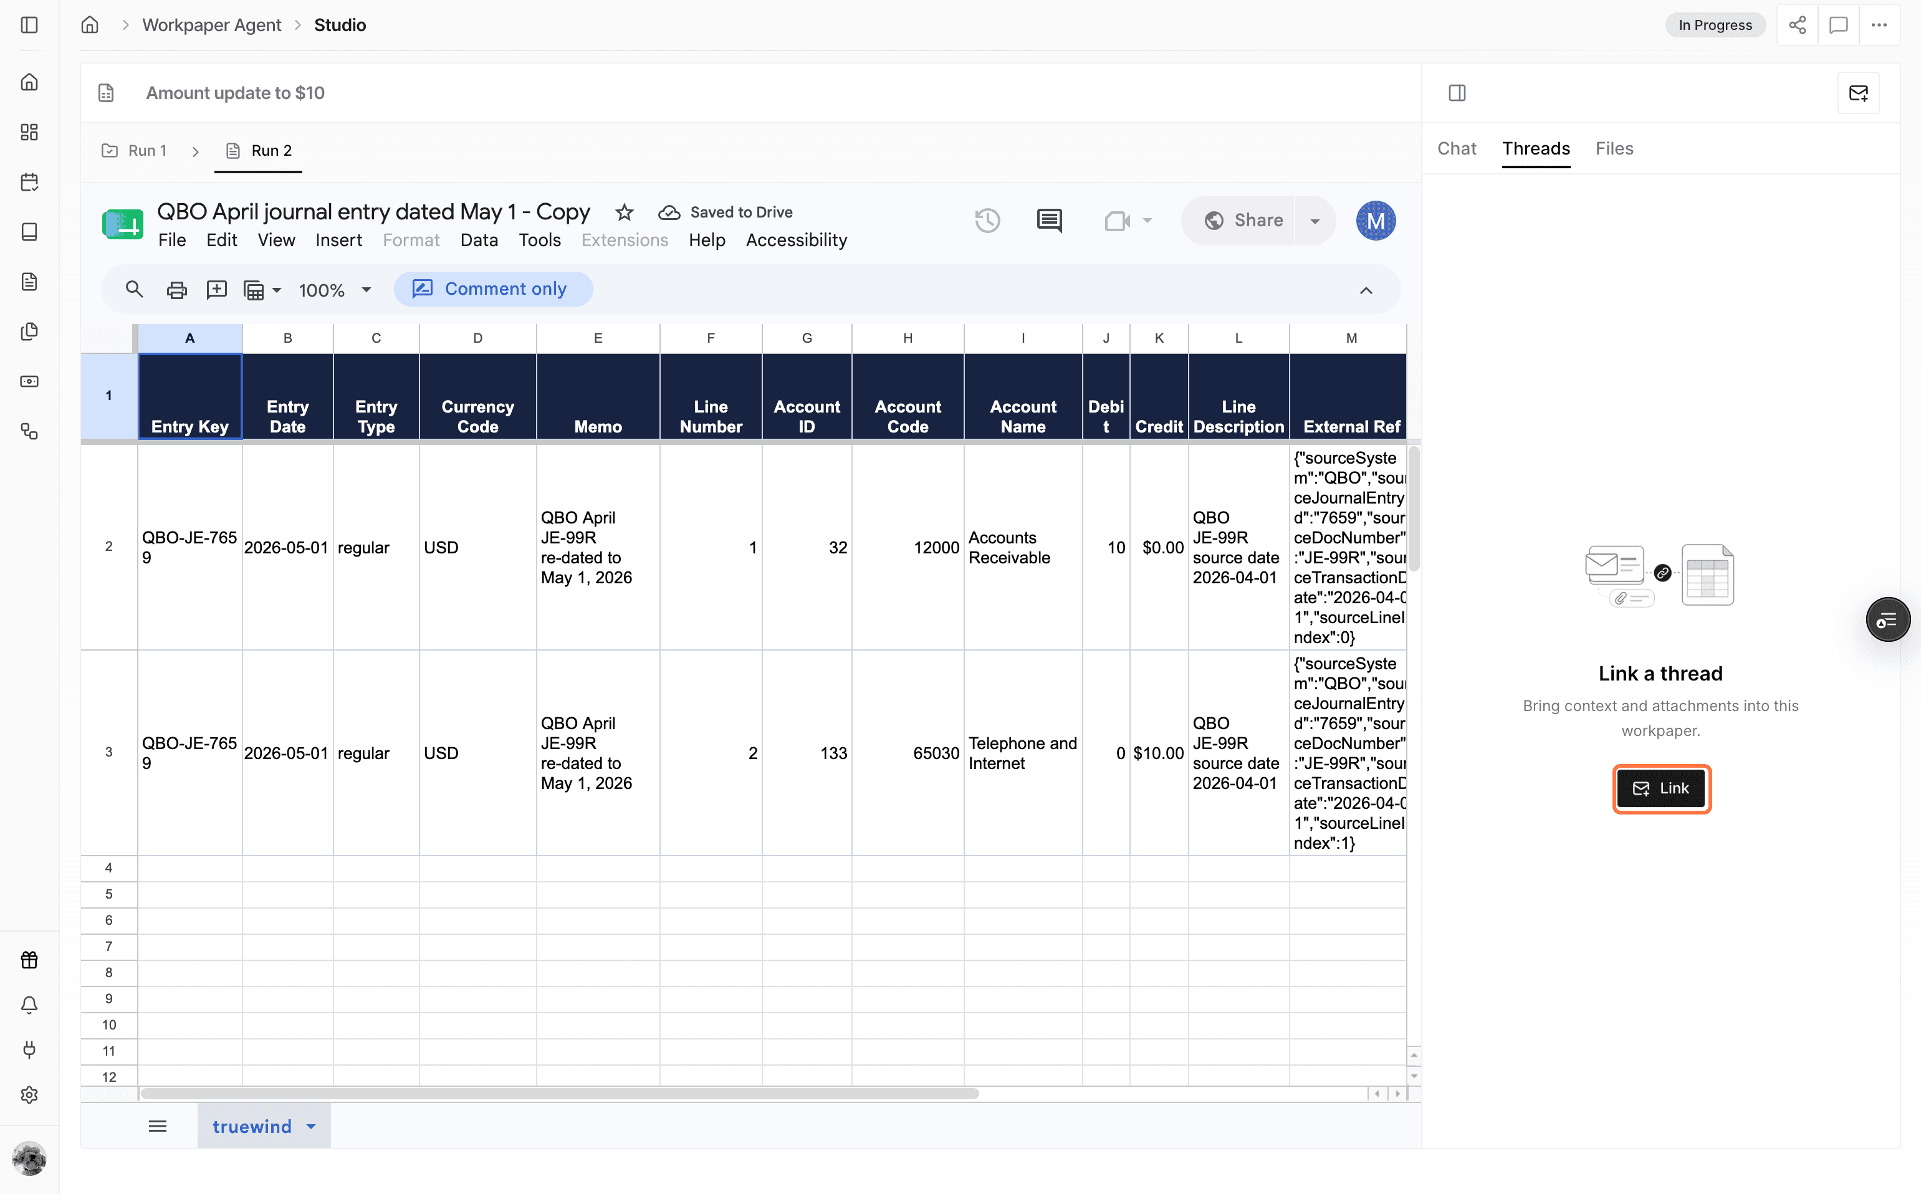Open the all sheets list icon
This screenshot has height=1194, width=1921.
157,1126
